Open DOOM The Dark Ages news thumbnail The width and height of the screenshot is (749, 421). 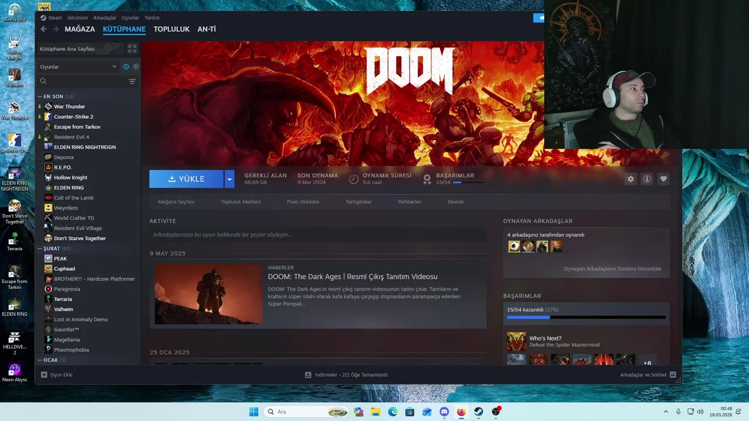(208, 294)
